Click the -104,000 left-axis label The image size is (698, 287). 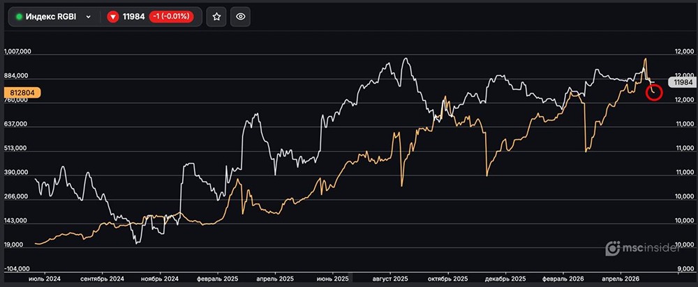(x=17, y=269)
